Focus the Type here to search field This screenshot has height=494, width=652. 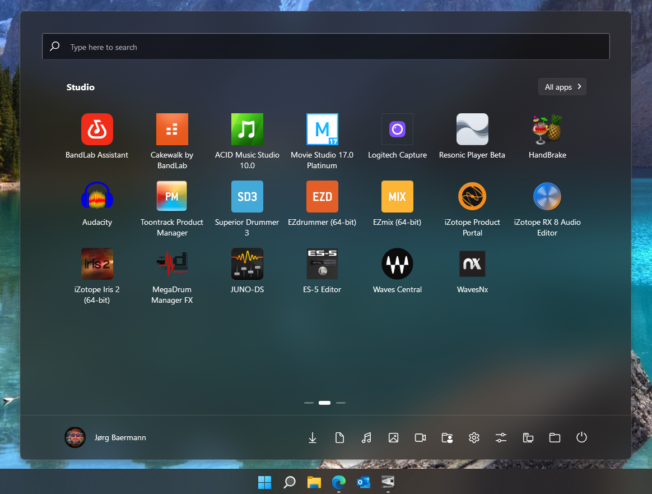click(x=326, y=47)
